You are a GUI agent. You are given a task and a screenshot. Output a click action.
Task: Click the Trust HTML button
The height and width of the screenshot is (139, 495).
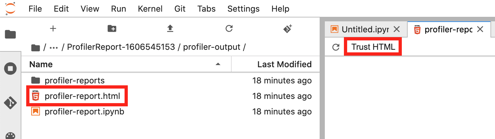click(x=373, y=47)
